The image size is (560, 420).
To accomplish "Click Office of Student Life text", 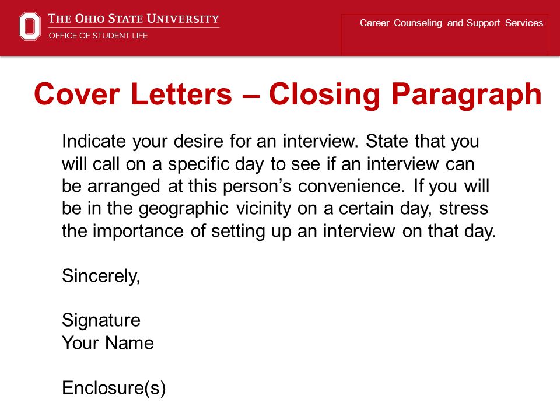I will tap(98, 36).
